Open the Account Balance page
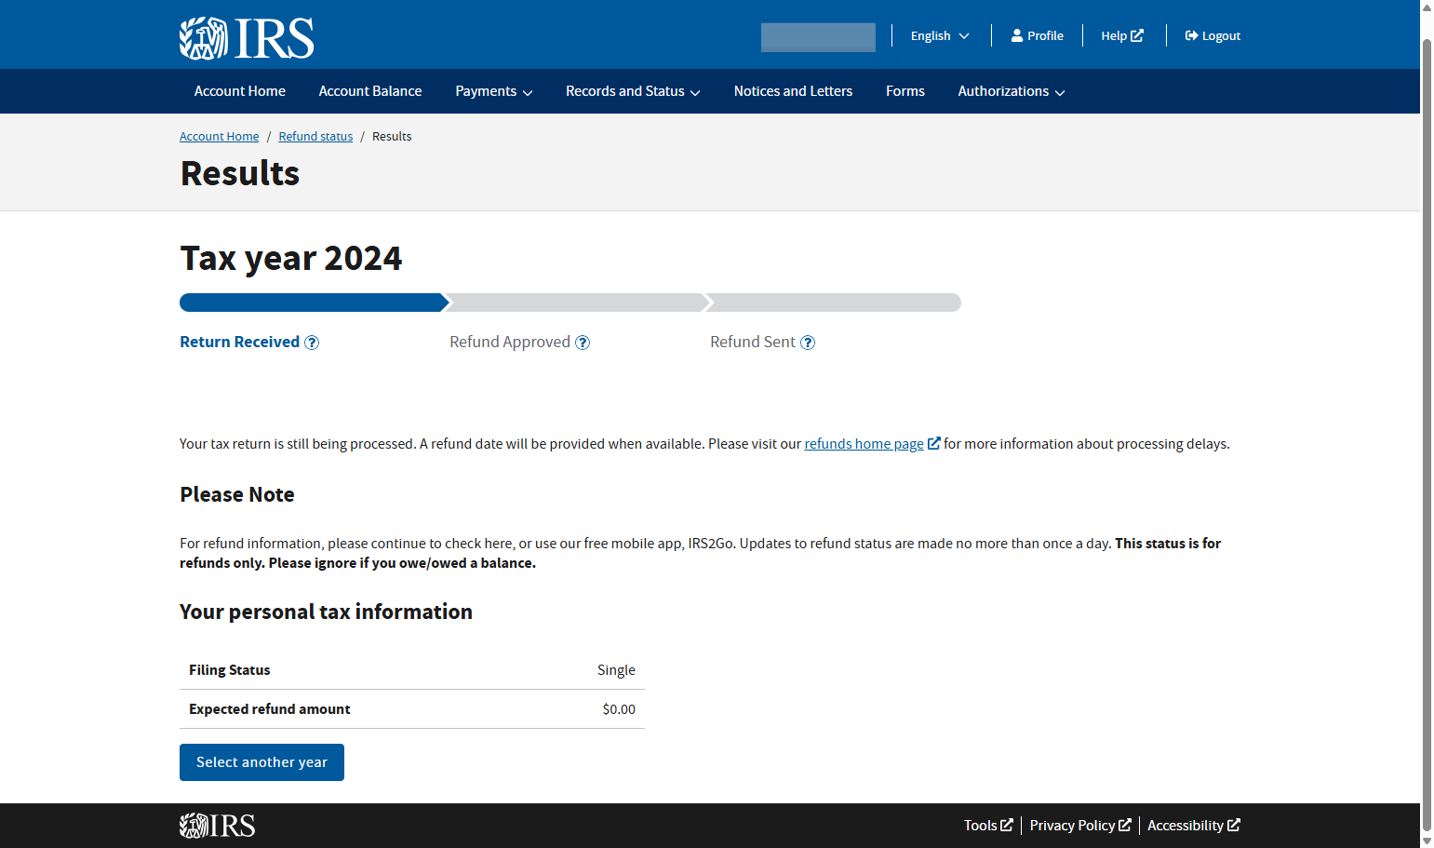This screenshot has height=848, width=1434. (370, 91)
